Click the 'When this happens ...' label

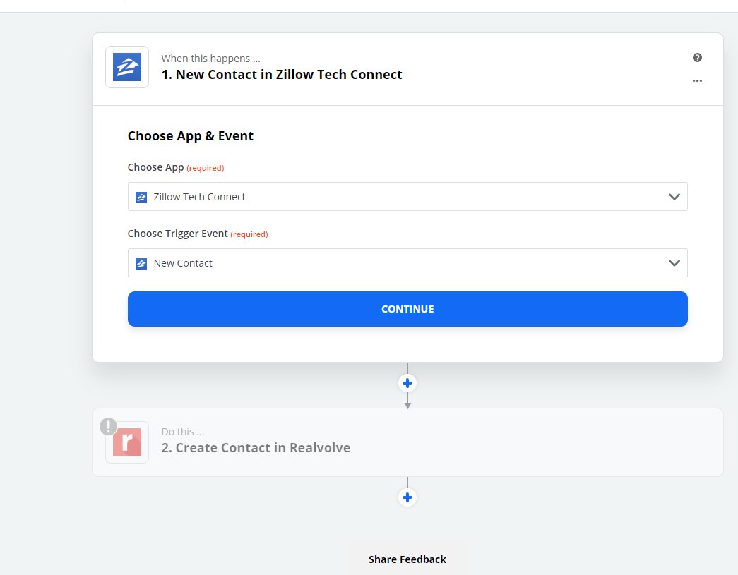click(210, 59)
